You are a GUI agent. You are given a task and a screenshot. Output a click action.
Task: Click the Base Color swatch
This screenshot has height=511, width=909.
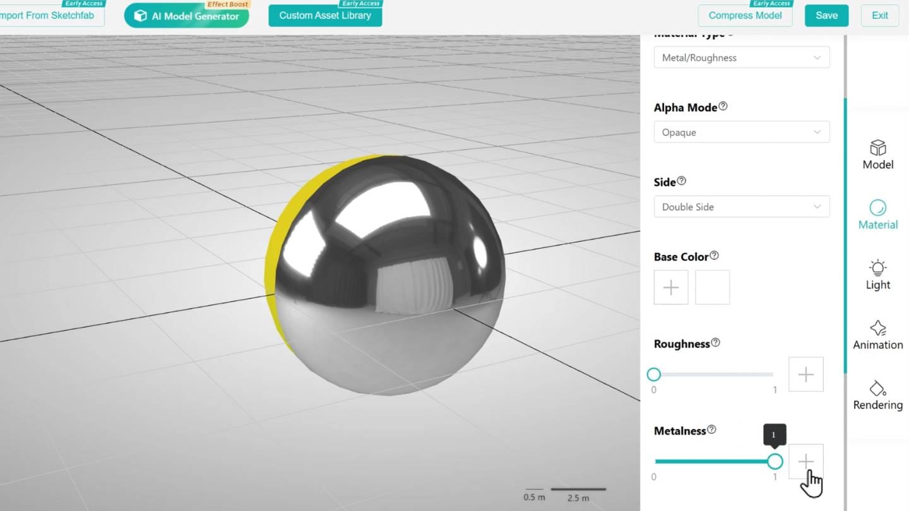click(712, 287)
